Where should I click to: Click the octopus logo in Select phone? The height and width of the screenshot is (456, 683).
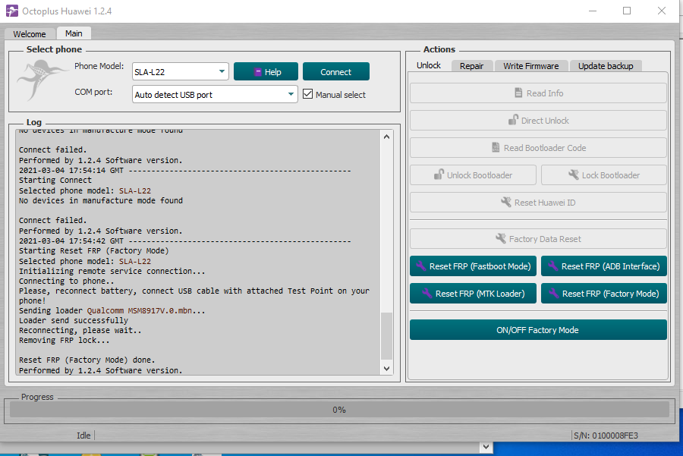click(42, 79)
